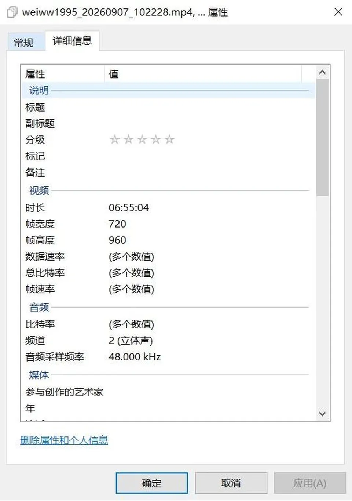
Task: Set rating to one star
Action: [115, 139]
